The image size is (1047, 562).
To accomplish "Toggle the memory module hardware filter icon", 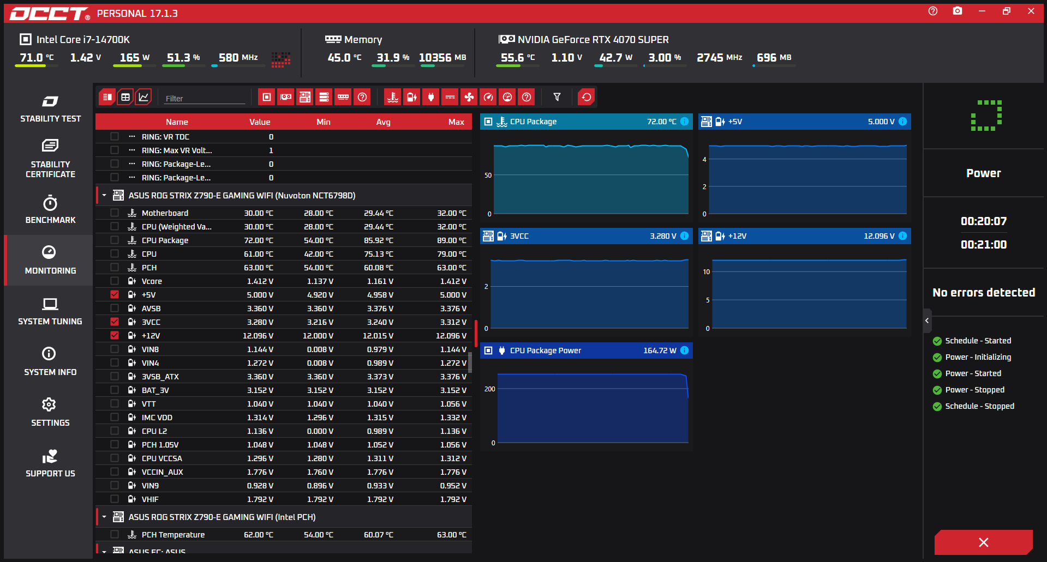I will (343, 97).
